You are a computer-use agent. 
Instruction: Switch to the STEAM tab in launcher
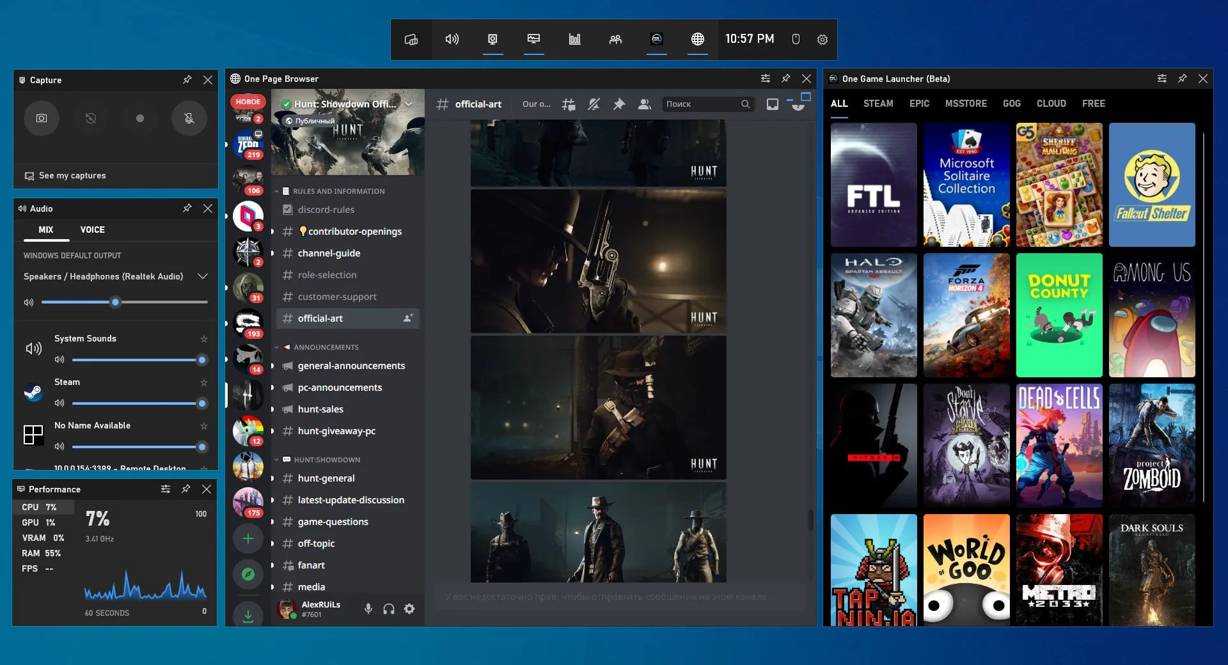pos(878,104)
